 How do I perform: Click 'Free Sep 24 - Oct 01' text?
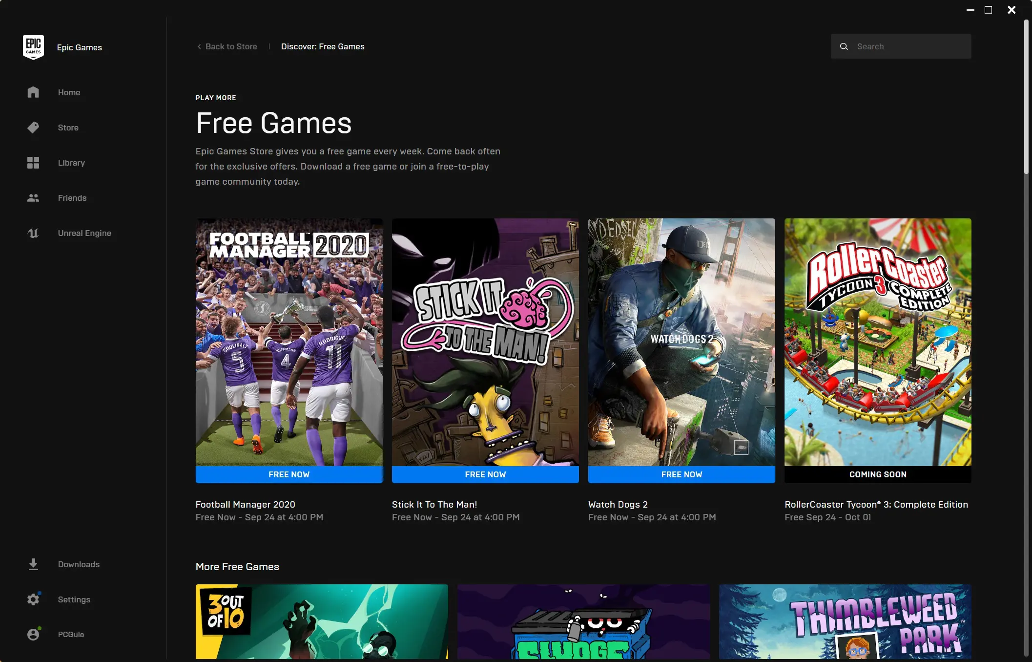pyautogui.click(x=827, y=517)
